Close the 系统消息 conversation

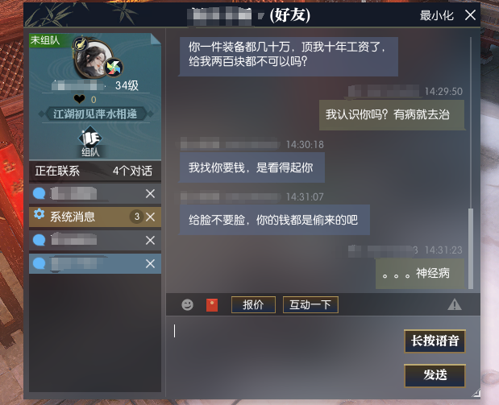point(150,217)
